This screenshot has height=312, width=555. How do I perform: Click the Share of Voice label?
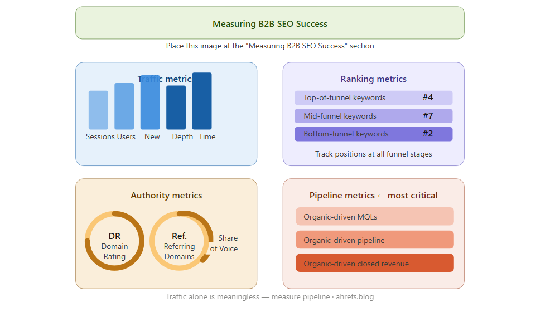[224, 243]
